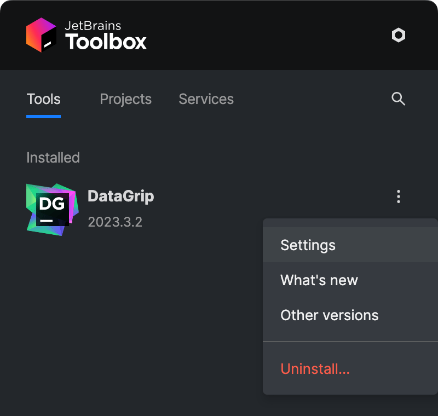
Task: Click the DataGrip name label
Action: [120, 196]
